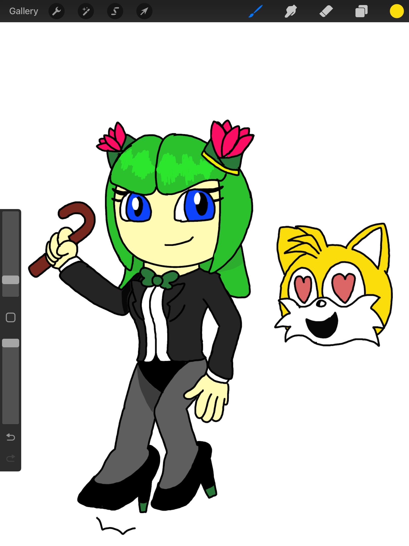Select the Eraser tool
This screenshot has height=546, width=409.
click(326, 11)
